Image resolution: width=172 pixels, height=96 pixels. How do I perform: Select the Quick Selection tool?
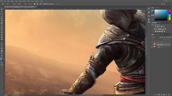pyautogui.click(x=2, y=16)
